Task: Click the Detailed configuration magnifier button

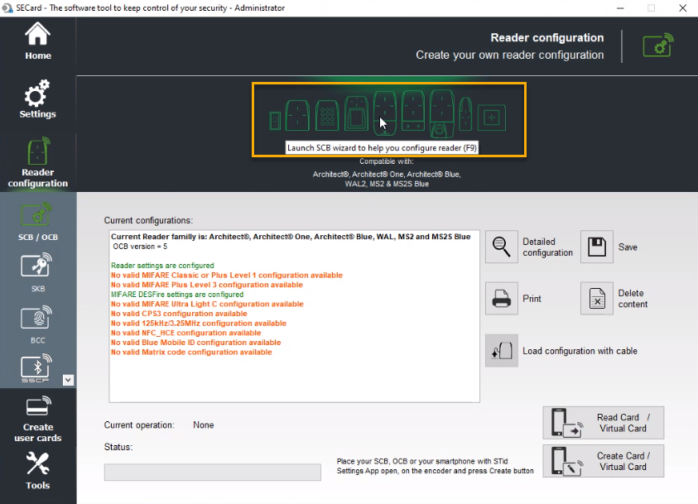Action: 501,247
